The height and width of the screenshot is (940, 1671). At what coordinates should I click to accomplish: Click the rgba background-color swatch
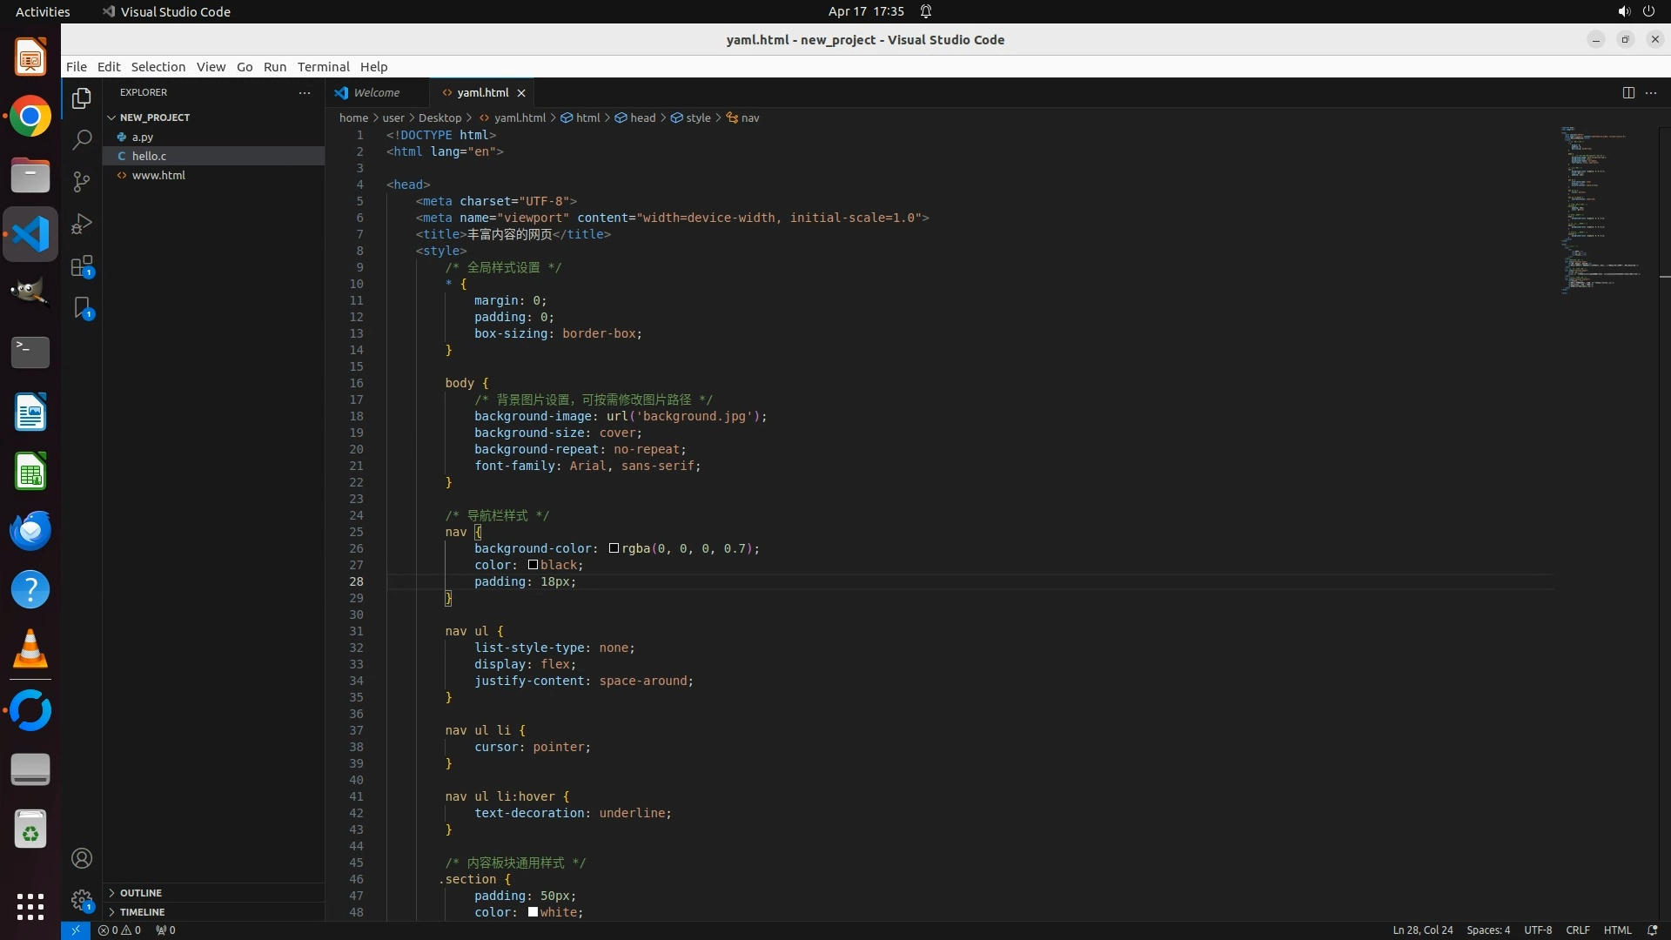point(614,548)
